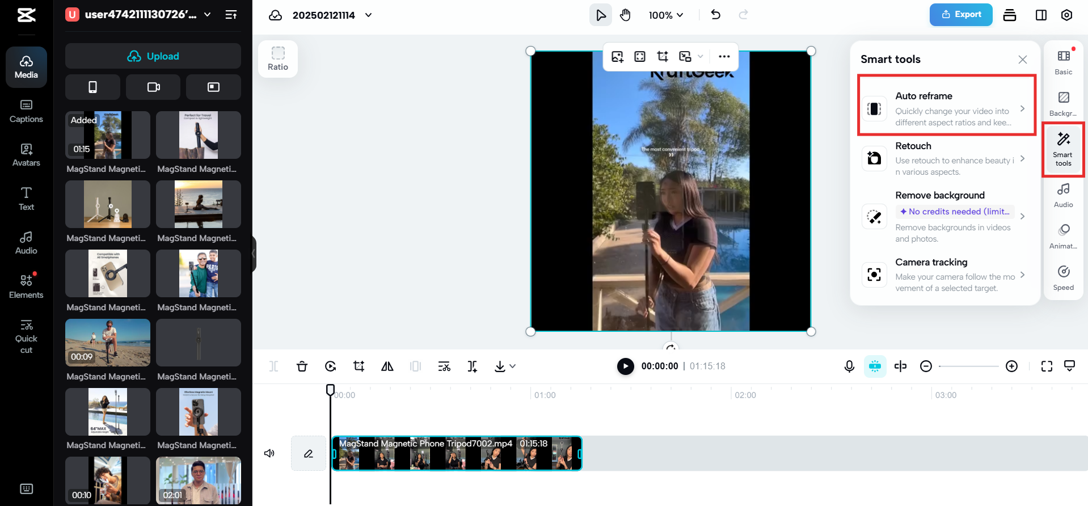This screenshot has height=506, width=1088.
Task: Click the track cover edit pencil
Action: coord(309,453)
